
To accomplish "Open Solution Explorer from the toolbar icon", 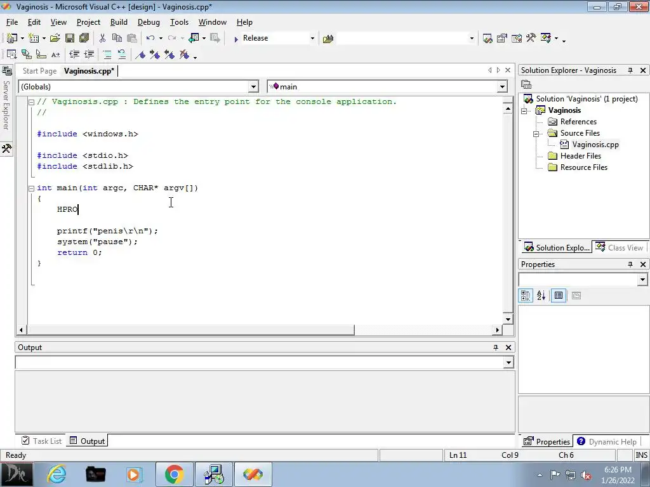I will click(487, 39).
